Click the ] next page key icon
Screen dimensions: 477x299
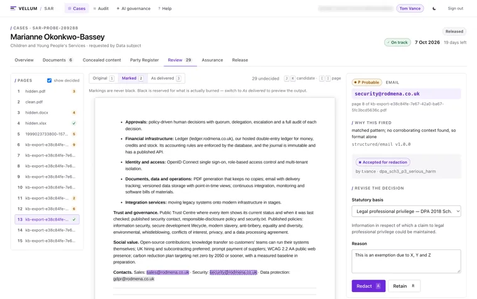coord(328,79)
